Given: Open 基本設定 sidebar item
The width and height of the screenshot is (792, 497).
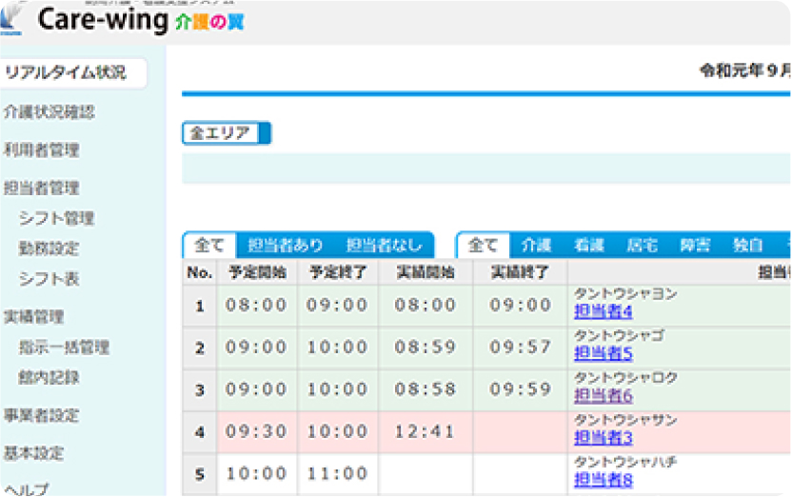Looking at the screenshot, I should [x=34, y=453].
